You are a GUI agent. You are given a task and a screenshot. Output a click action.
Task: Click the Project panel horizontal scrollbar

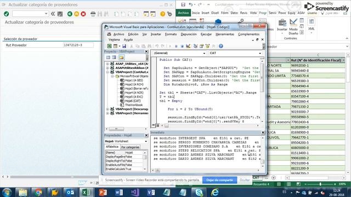116,129
